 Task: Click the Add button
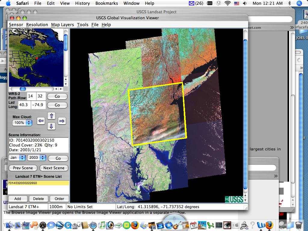pos(17,199)
